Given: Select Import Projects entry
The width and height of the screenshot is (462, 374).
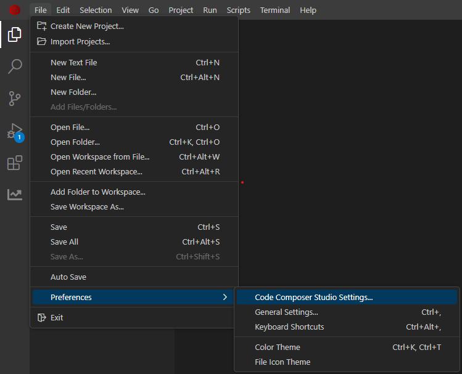Looking at the screenshot, I should [80, 42].
